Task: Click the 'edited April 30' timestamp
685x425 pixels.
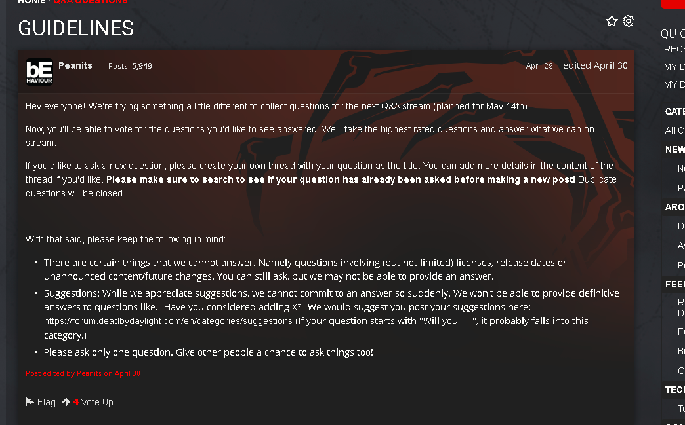Action: coord(595,65)
